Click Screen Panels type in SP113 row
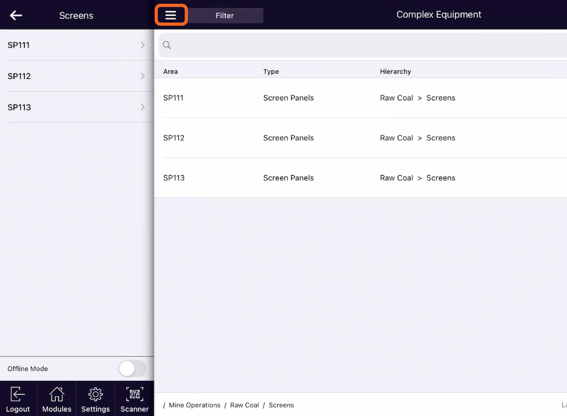The image size is (567, 416). tap(288, 178)
